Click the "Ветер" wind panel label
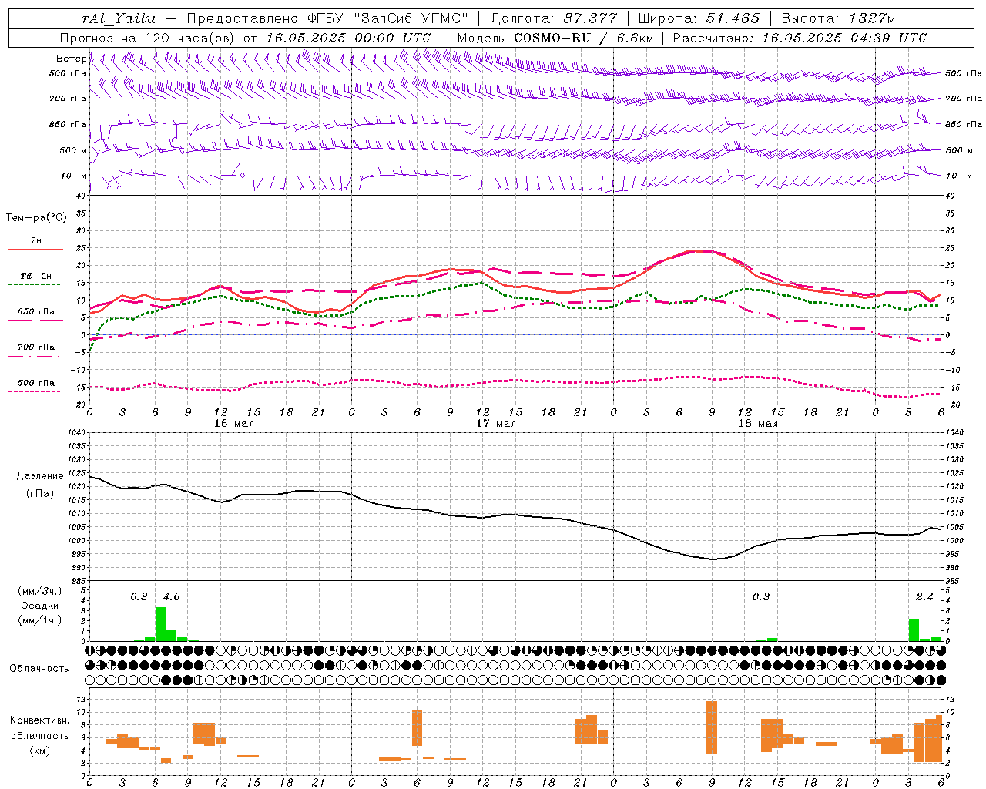 pos(71,59)
